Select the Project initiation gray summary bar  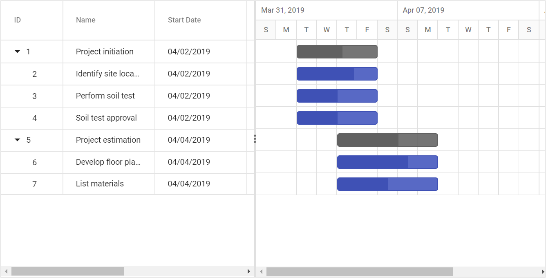tap(337, 52)
